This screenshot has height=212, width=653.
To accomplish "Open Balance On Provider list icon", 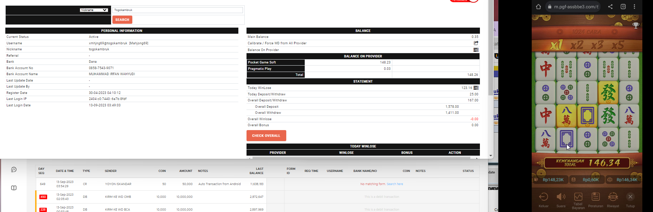I will (476, 50).
